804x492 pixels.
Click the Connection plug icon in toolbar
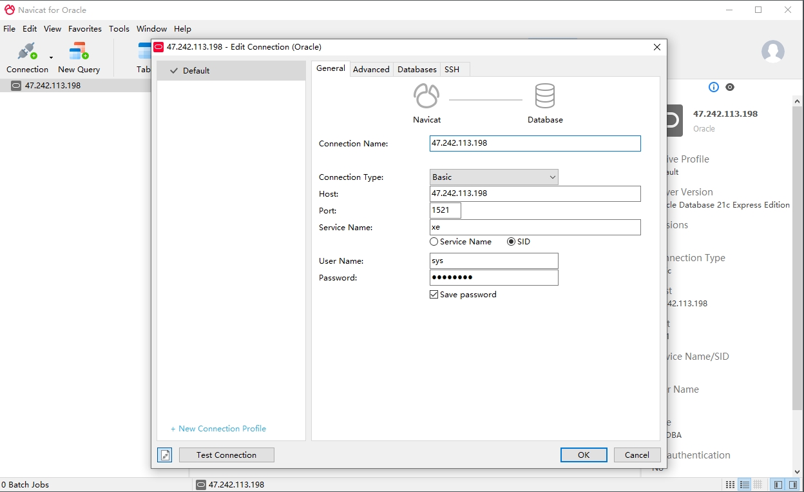pos(27,51)
